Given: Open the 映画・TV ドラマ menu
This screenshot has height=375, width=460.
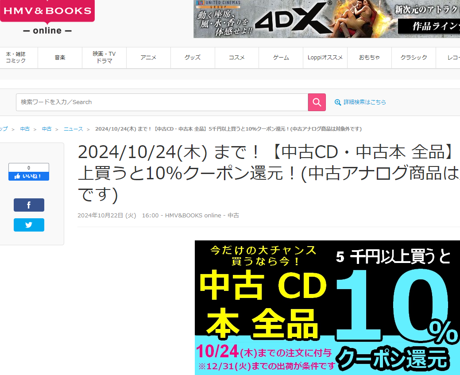Looking at the screenshot, I should 104,58.
